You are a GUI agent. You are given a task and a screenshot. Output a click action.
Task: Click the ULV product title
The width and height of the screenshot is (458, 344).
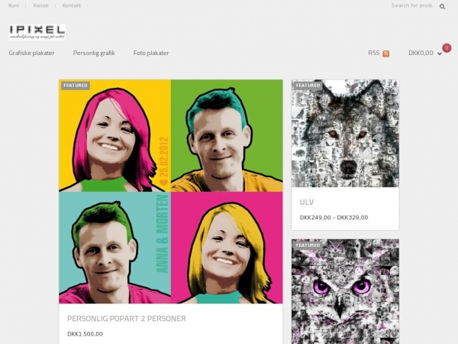[307, 202]
